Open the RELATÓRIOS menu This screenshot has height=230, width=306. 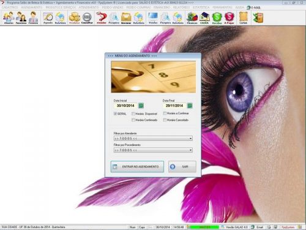181,7
